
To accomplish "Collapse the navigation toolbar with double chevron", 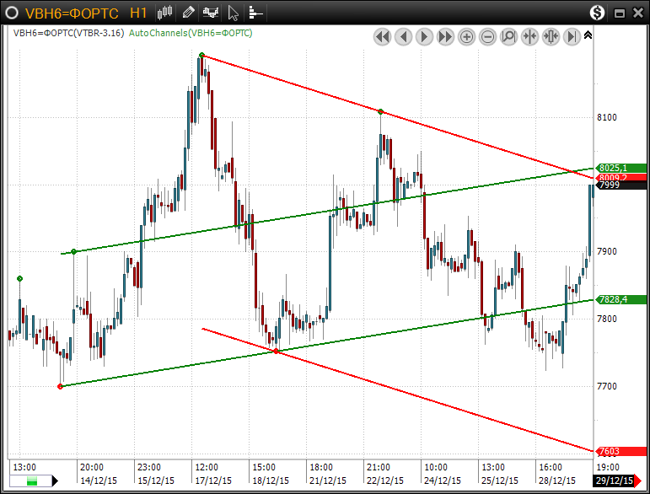I will click(x=588, y=35).
